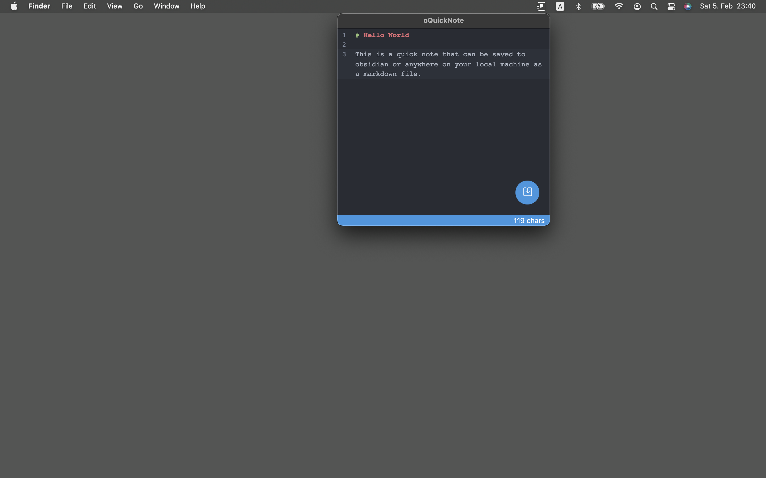Open Spotlight search
The width and height of the screenshot is (766, 478).
click(654, 6)
